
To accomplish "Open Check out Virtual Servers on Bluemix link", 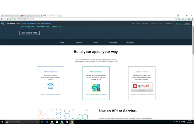I will pyautogui.click(x=142, y=94).
